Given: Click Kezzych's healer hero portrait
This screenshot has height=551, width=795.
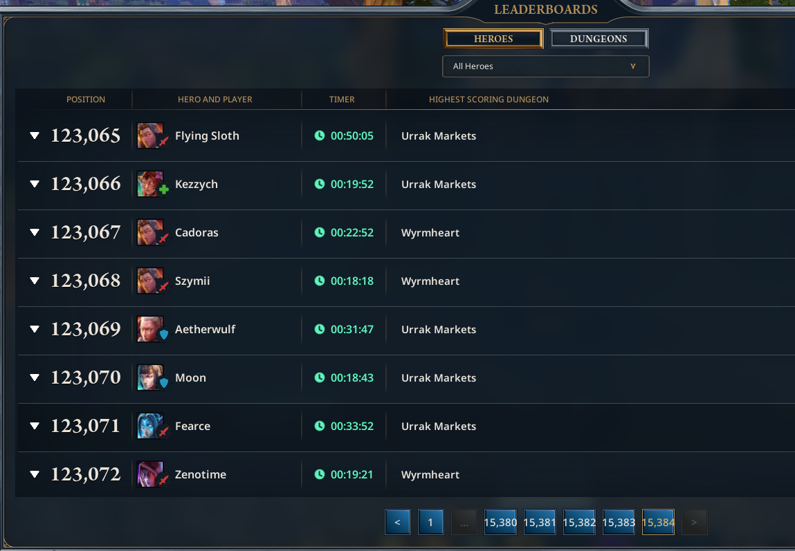Looking at the screenshot, I should click(151, 184).
